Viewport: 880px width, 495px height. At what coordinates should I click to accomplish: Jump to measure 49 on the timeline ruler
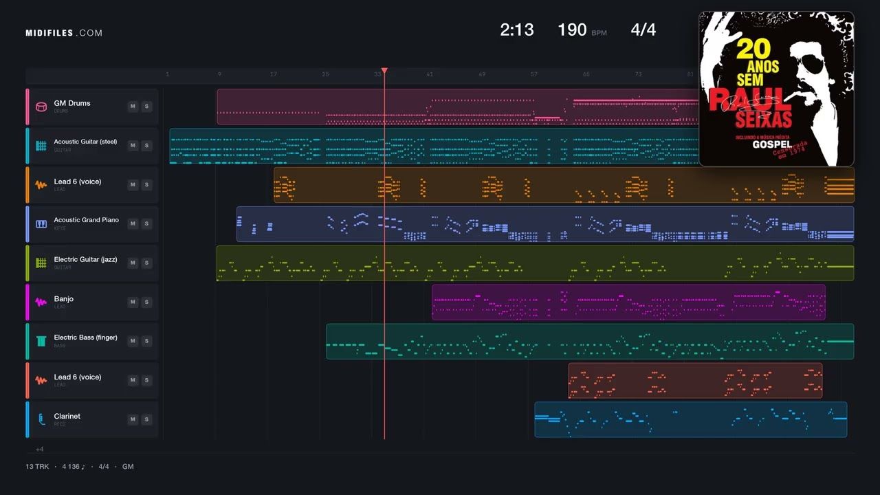[x=482, y=74]
